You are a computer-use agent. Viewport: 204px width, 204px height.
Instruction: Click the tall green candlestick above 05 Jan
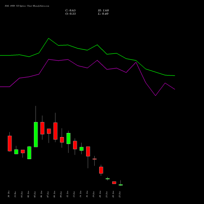click(36, 135)
